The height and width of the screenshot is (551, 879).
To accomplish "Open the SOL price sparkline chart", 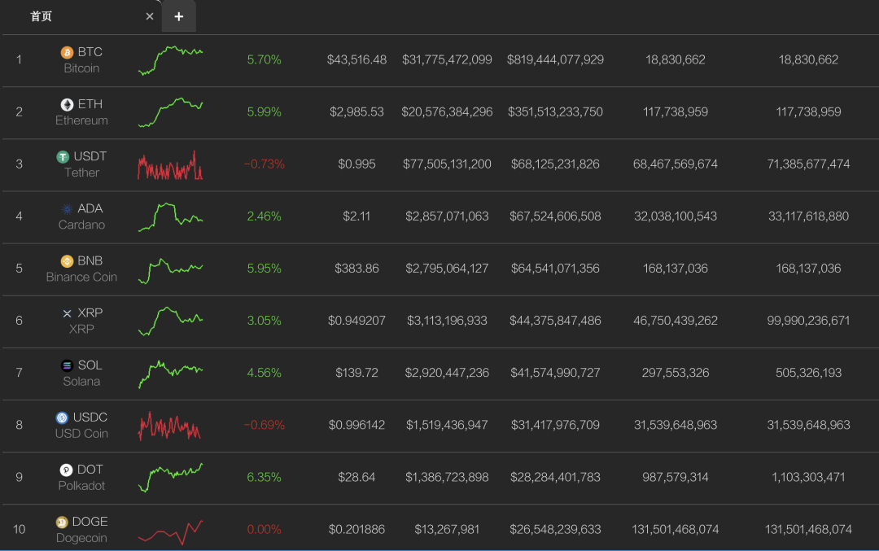I will tap(170, 374).
